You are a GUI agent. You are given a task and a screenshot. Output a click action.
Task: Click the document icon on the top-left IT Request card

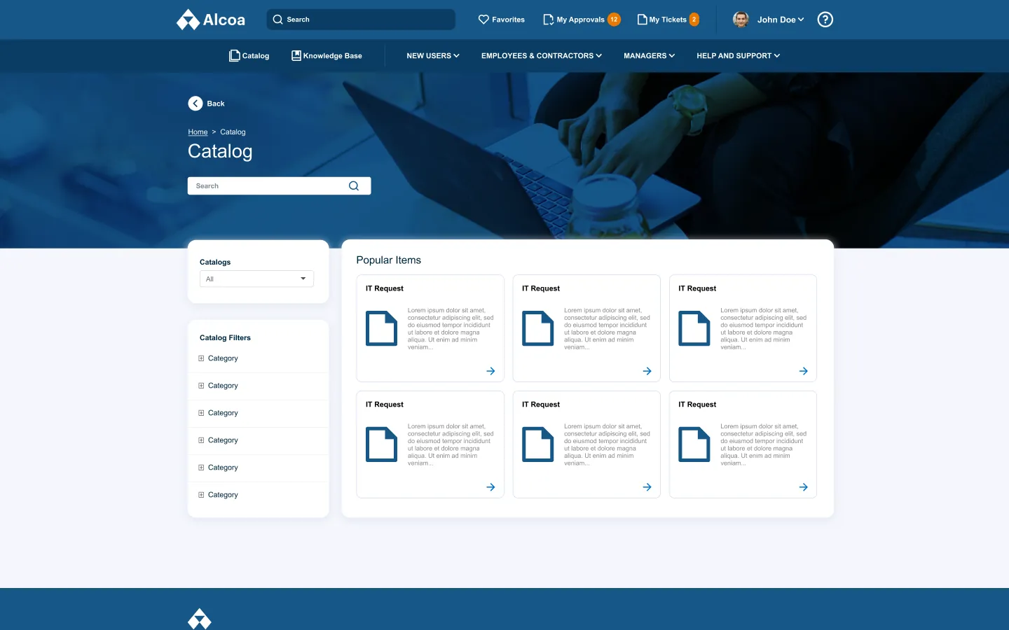tap(382, 329)
